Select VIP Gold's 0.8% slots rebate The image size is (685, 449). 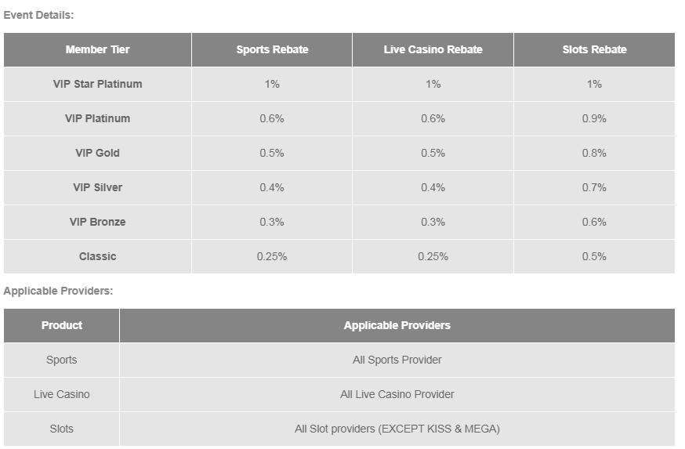[x=594, y=153]
